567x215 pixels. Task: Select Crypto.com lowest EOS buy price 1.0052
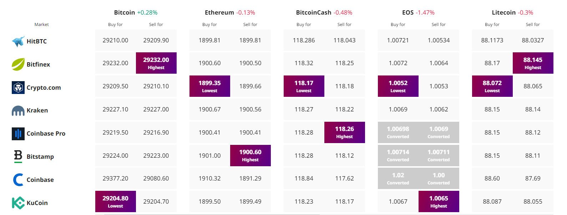(398, 86)
